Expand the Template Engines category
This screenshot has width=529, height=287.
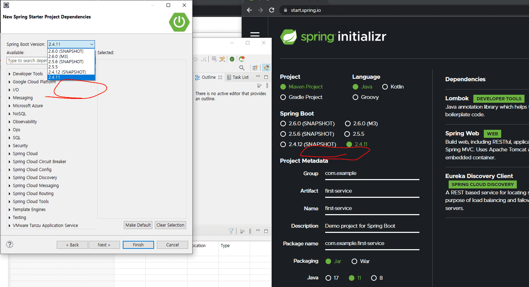point(9,210)
